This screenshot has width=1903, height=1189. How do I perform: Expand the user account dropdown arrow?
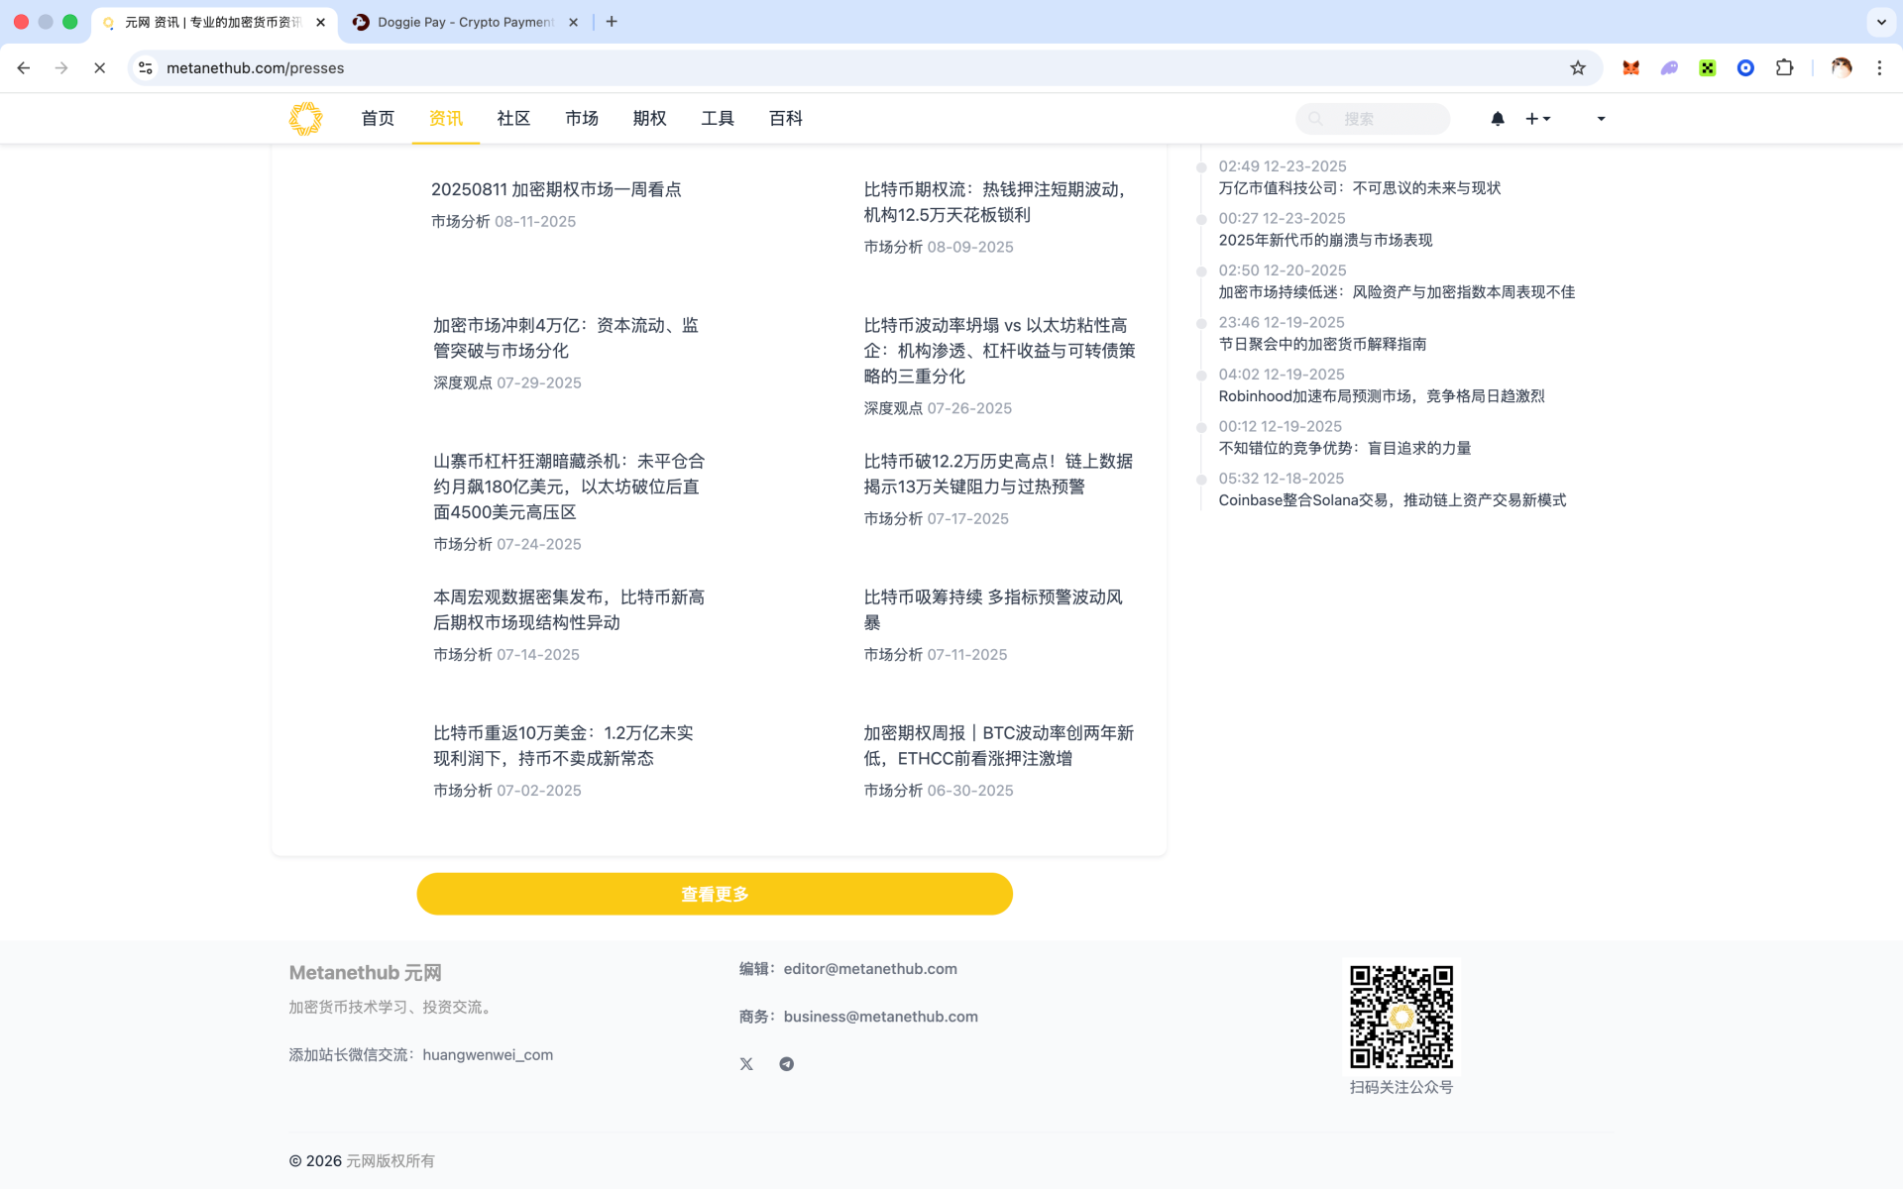1601,119
